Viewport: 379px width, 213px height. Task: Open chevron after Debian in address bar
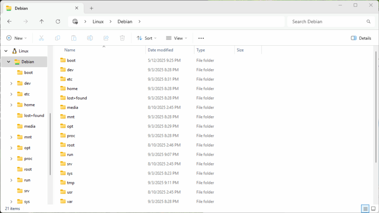(140, 21)
